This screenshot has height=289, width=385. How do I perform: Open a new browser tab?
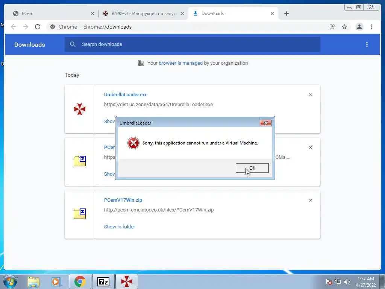tap(286, 14)
